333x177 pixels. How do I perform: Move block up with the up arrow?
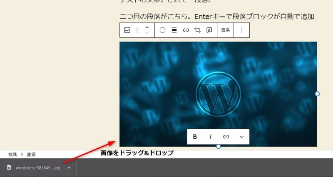click(x=147, y=27)
